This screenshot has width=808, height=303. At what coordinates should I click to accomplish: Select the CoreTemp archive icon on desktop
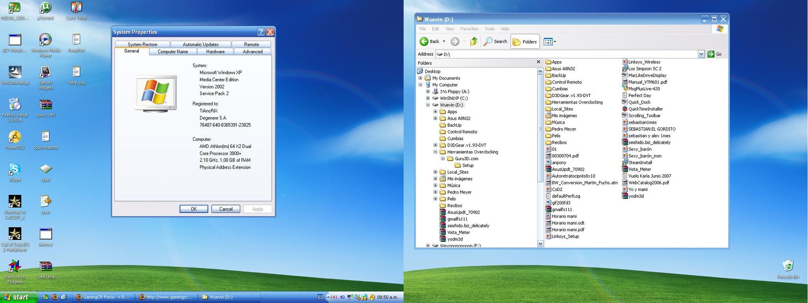45,269
